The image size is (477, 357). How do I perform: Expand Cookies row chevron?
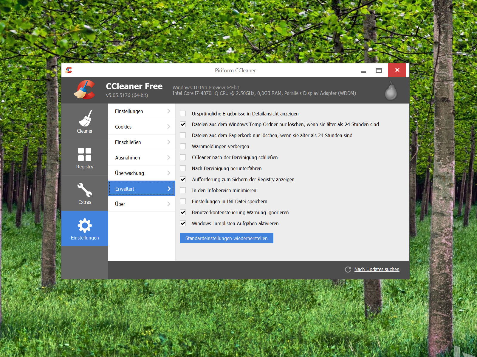click(169, 126)
